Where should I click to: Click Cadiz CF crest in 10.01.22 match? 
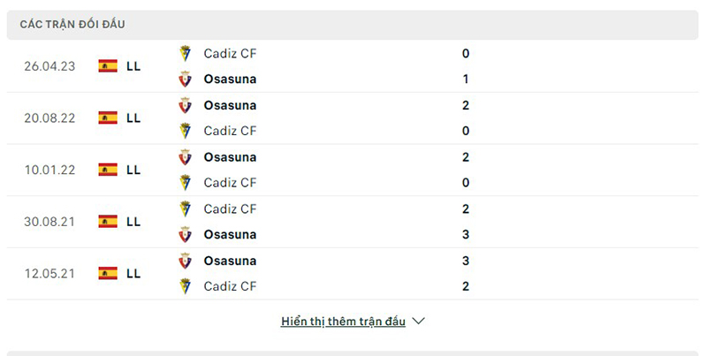point(186,183)
